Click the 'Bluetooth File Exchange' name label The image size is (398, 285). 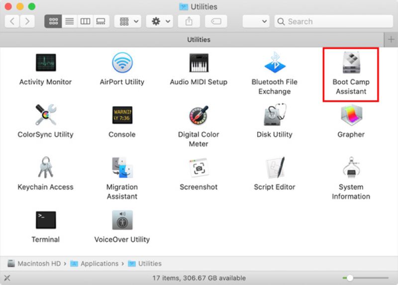point(275,87)
